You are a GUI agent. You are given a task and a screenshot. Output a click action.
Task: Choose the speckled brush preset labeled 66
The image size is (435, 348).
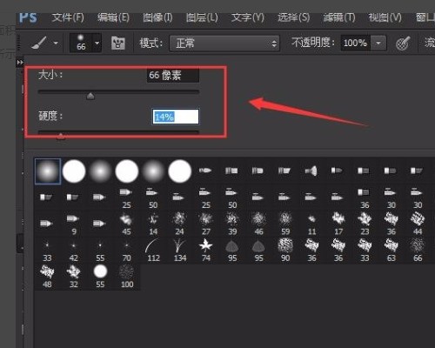point(418,251)
